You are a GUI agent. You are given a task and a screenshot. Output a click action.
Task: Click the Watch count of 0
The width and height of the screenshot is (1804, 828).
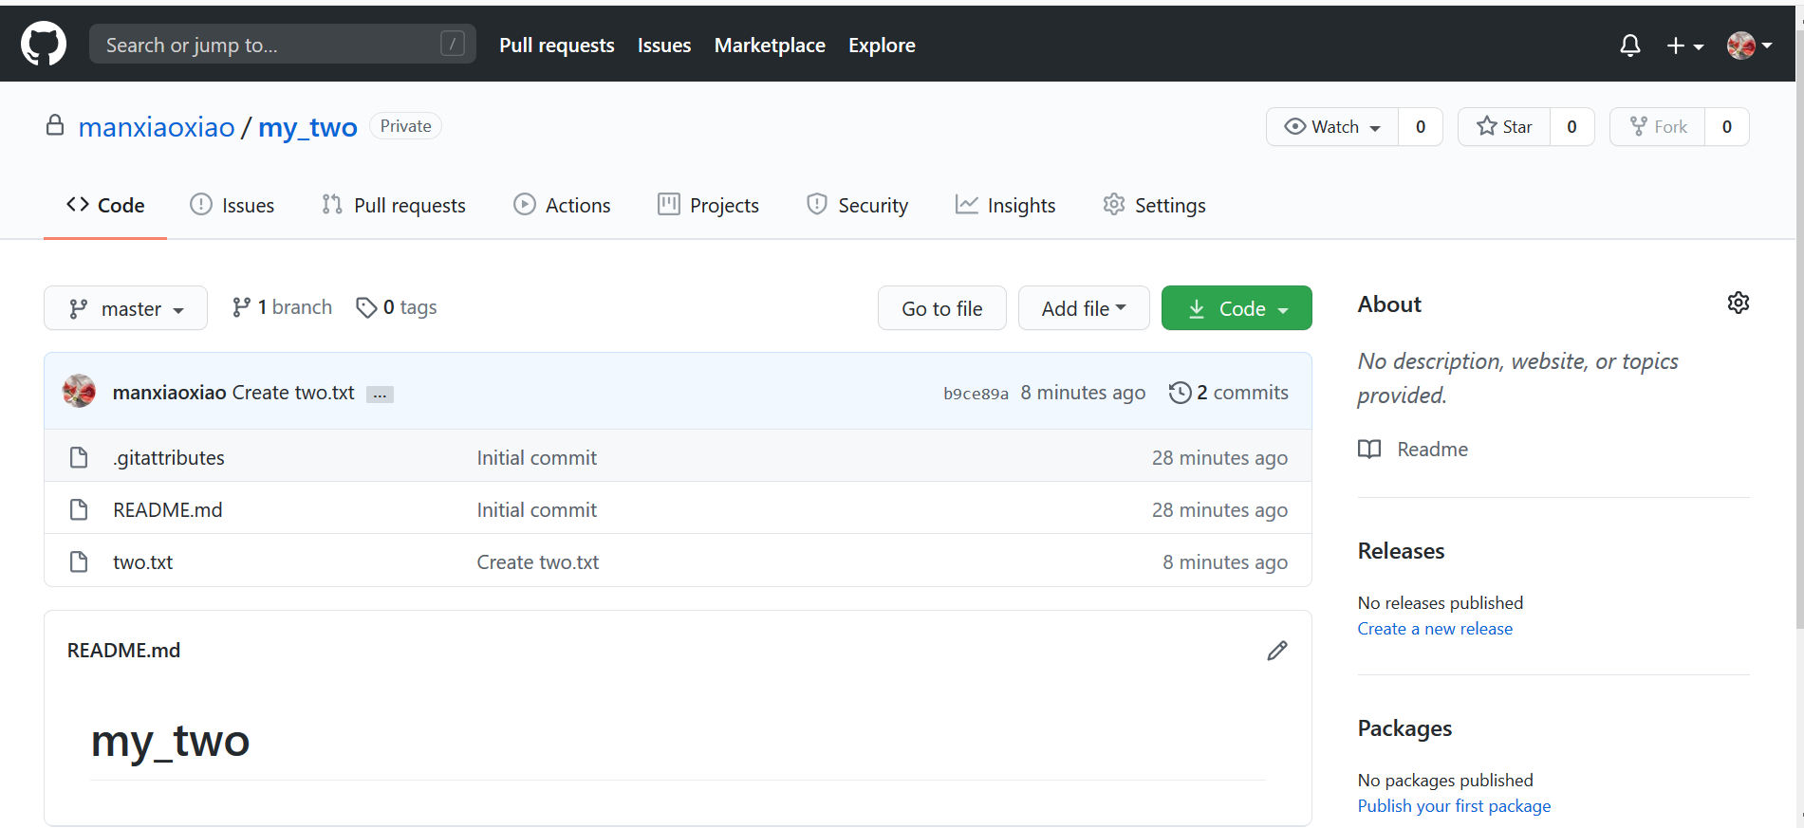click(x=1421, y=127)
